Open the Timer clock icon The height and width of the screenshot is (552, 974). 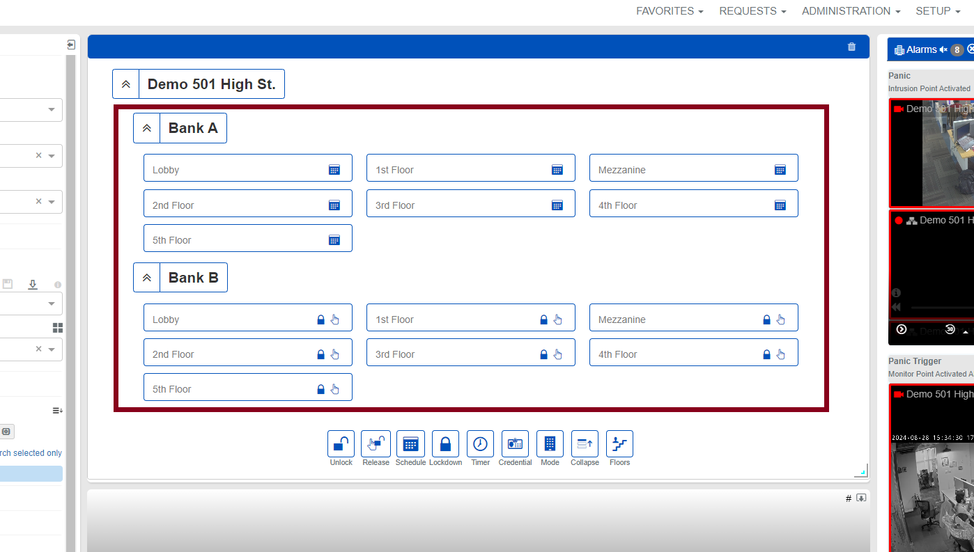pos(480,444)
